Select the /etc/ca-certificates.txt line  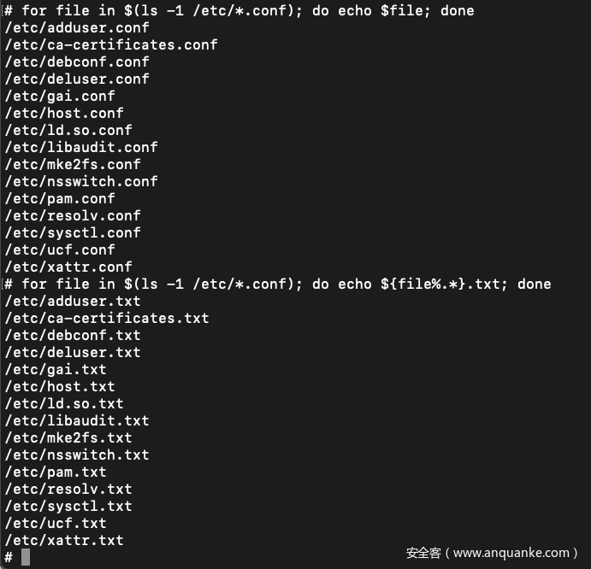pyautogui.click(x=107, y=318)
